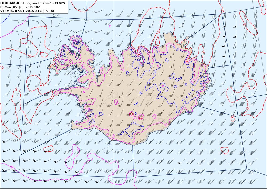
Task: Click the FL025 flight level label
Action: [x=60, y=3]
